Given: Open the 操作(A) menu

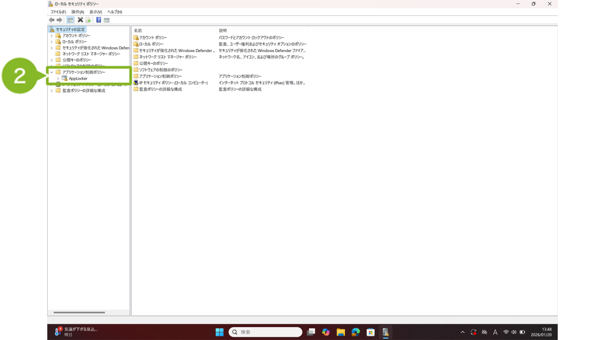Looking at the screenshot, I should click(x=77, y=12).
